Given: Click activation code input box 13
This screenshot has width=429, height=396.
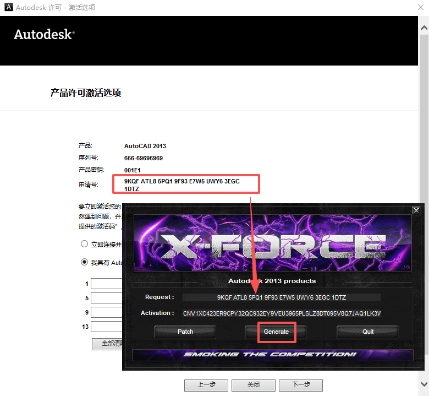Looking at the screenshot, I should point(107,327).
